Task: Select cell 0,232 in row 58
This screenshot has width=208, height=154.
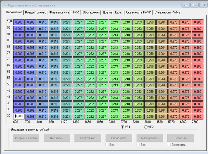Action: [x=90, y=79]
